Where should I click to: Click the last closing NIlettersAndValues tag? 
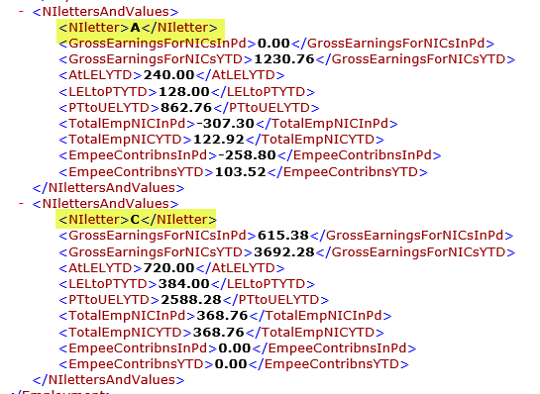108,380
